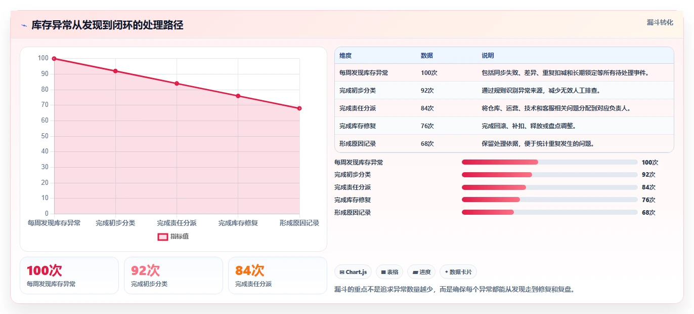Click the 92次 table cell

(446, 90)
